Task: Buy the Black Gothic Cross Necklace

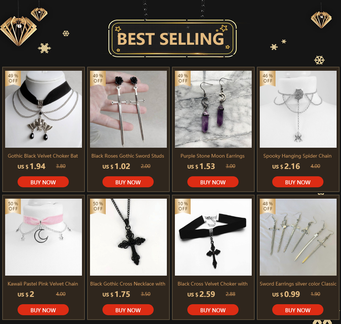Action: (128, 310)
